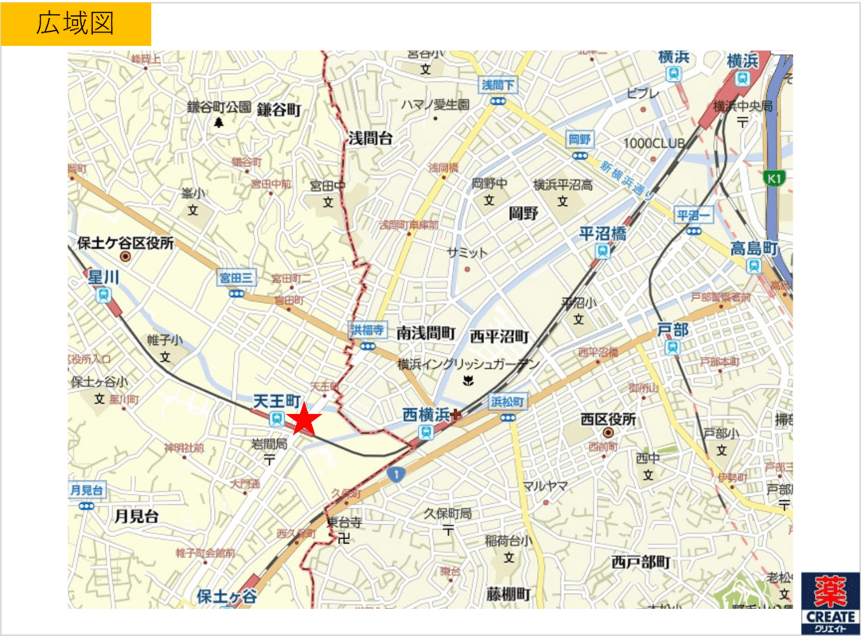Click the 浅間下 intersection signal icon

tap(498, 101)
